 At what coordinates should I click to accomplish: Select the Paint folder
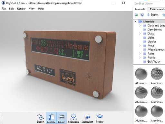point(149,54)
